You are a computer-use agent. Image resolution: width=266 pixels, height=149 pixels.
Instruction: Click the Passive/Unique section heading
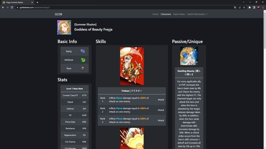[x=187, y=41]
